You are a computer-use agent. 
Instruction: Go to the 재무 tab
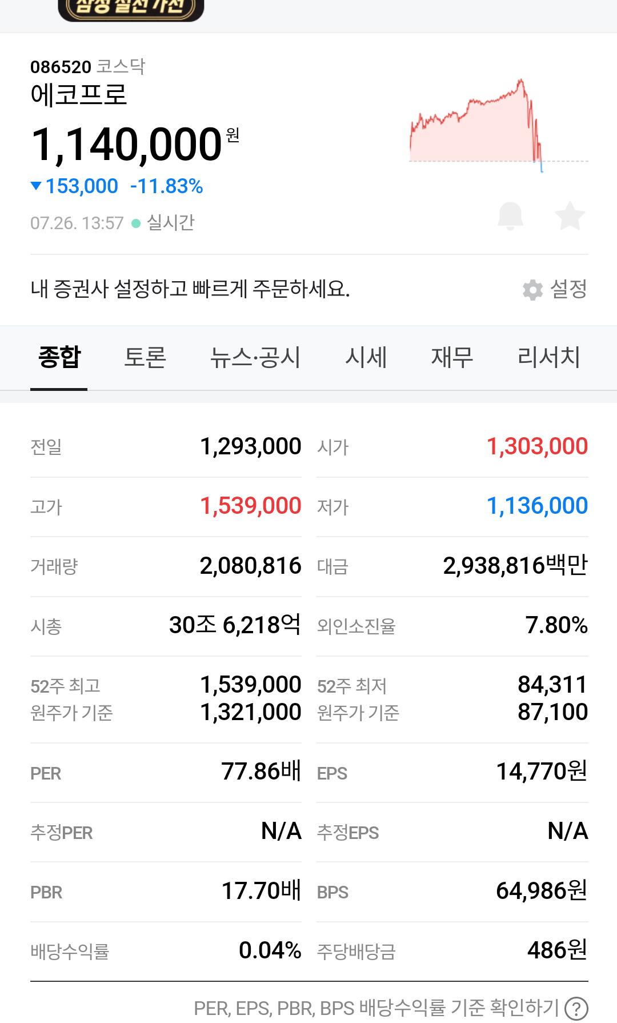[x=452, y=358]
